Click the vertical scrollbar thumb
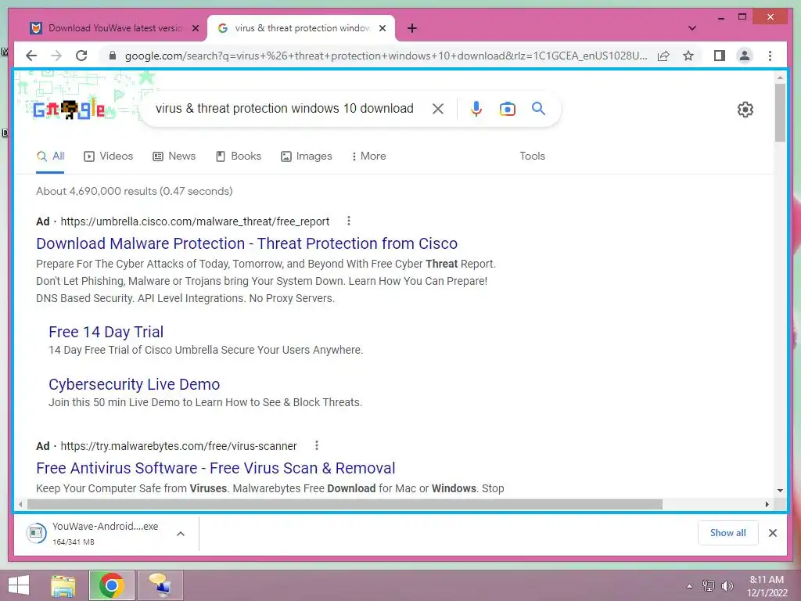 (780, 113)
